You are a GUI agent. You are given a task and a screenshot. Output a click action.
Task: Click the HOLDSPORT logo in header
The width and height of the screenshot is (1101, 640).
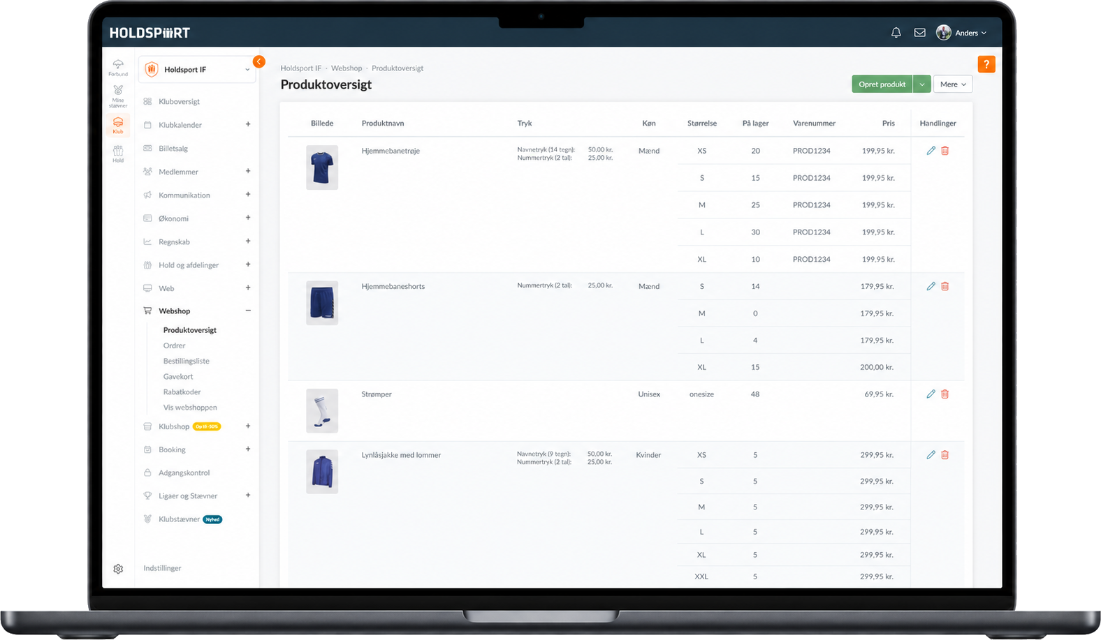click(150, 33)
